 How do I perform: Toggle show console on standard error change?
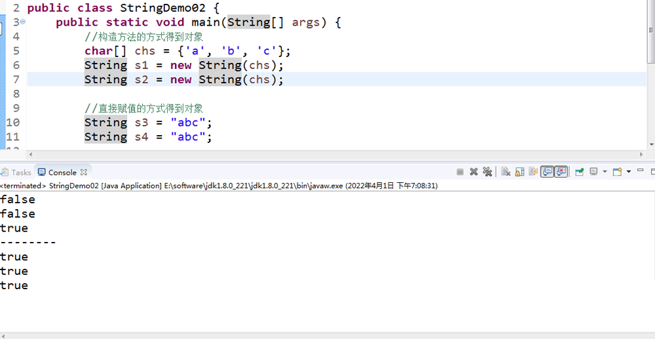click(x=561, y=172)
